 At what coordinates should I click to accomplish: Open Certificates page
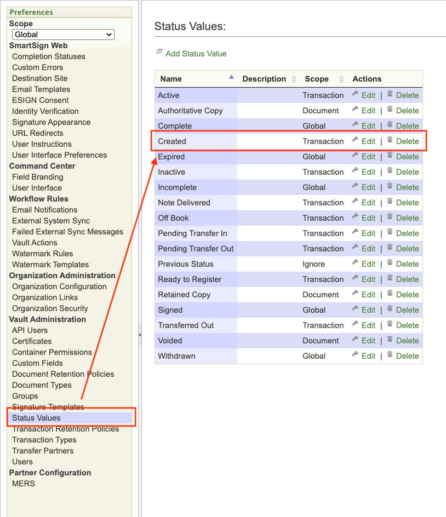click(x=32, y=341)
